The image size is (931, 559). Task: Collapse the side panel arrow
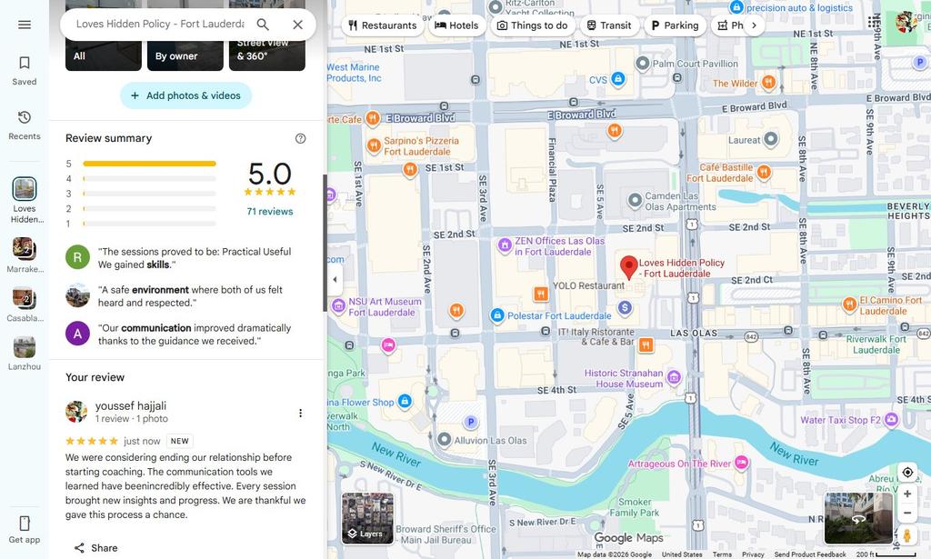pos(335,280)
